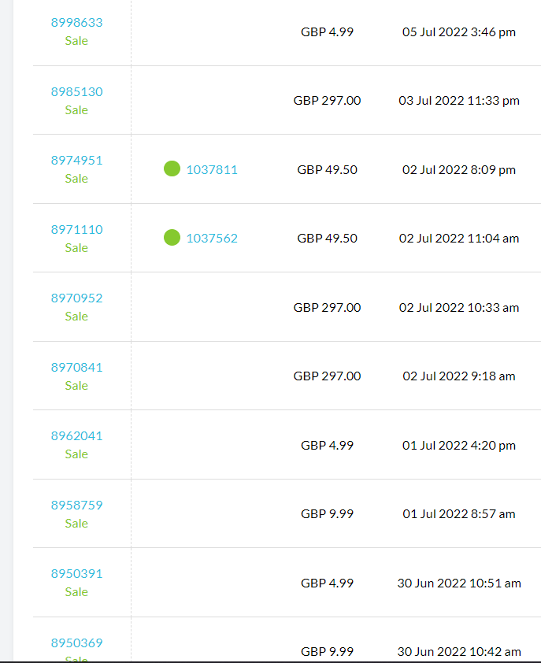541x663 pixels.
Task: Click green status dot beside 1037562
Action: (x=172, y=237)
